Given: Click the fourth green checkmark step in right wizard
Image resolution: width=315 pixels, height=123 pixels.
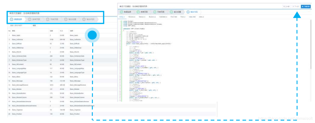Looking at the screenshot, I should pos(171,12).
